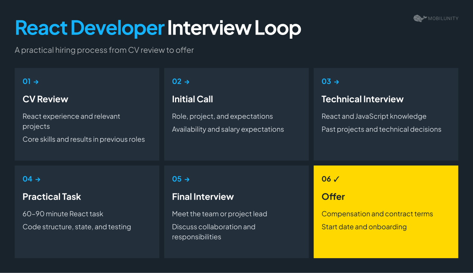473x273 pixels.
Task: Click the arrow next to step 02
Action: coord(187,82)
